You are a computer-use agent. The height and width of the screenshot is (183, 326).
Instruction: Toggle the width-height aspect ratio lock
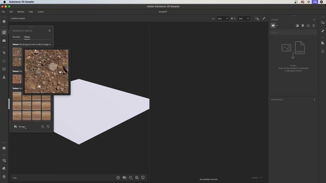point(232,18)
